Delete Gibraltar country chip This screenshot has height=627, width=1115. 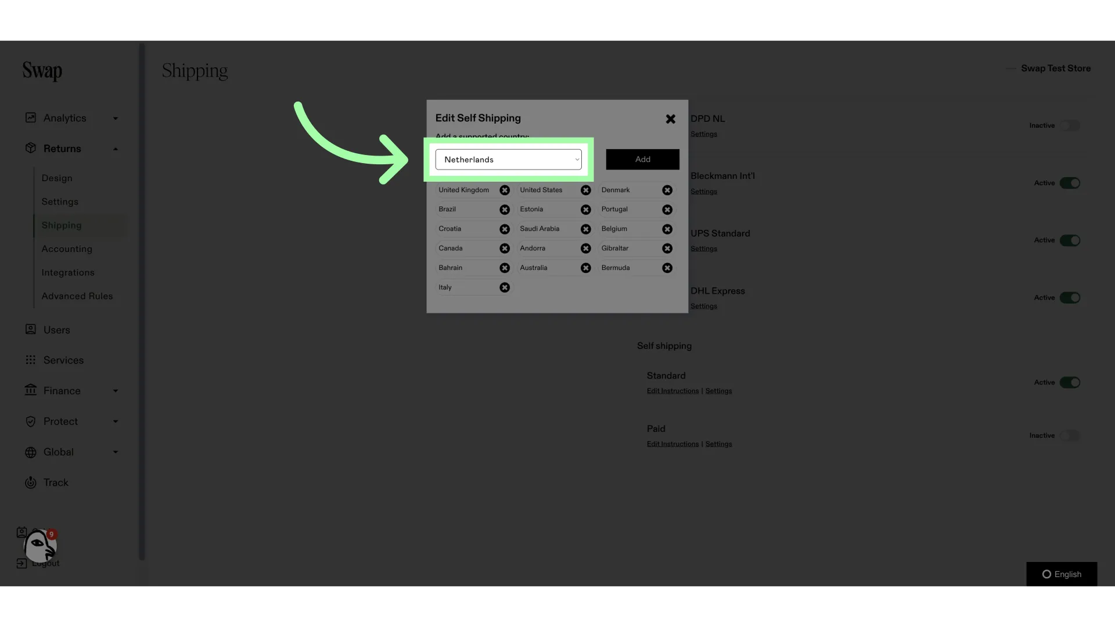[667, 248]
